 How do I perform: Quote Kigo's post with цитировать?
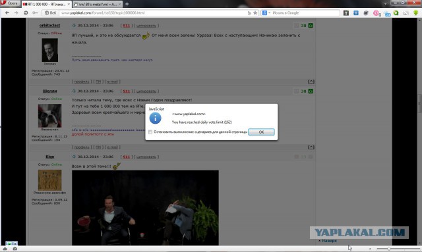click(146, 157)
